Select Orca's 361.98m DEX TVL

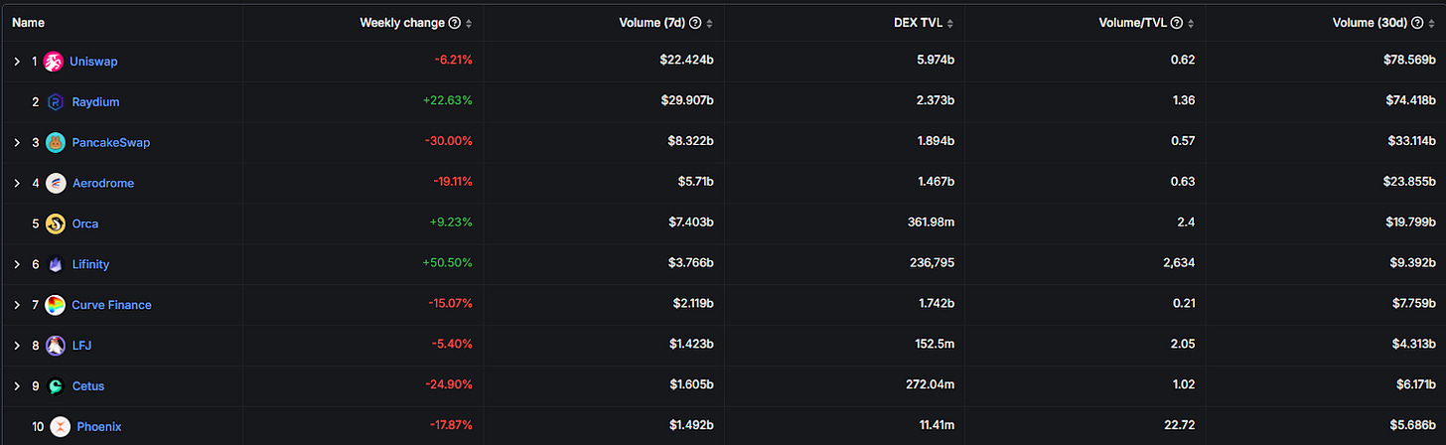tap(930, 224)
